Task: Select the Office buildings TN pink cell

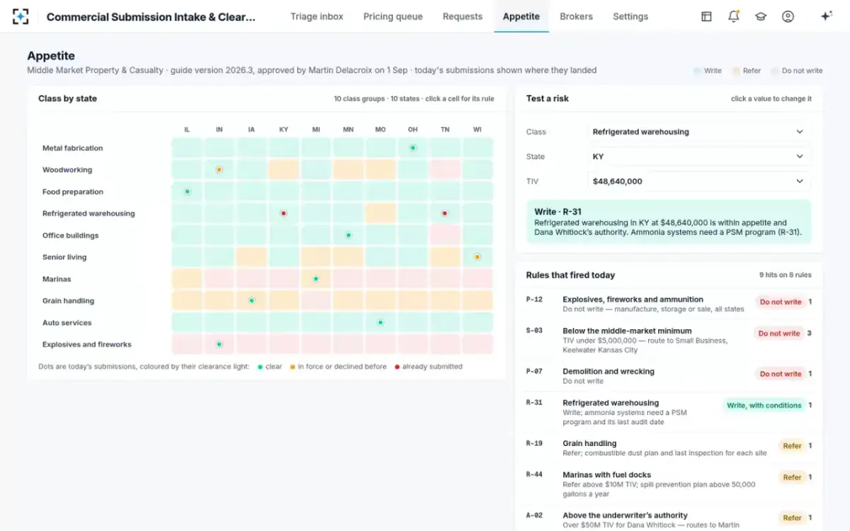Action: pos(445,235)
